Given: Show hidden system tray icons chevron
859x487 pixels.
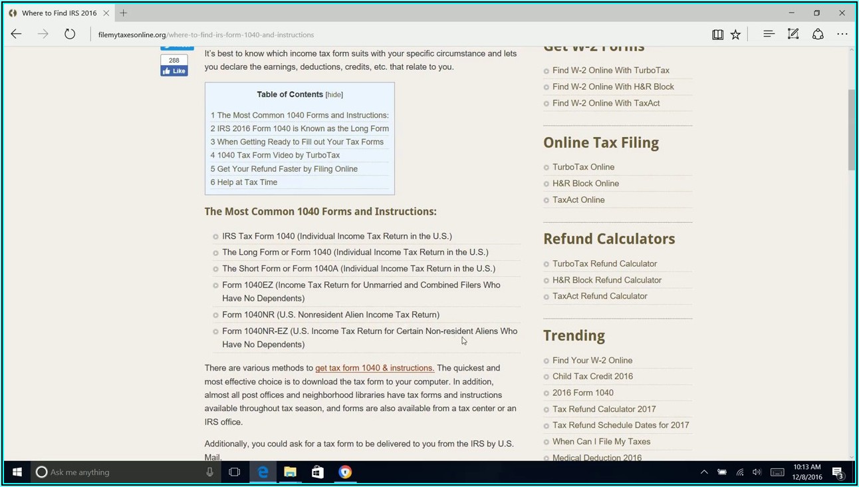Looking at the screenshot, I should click(x=704, y=472).
